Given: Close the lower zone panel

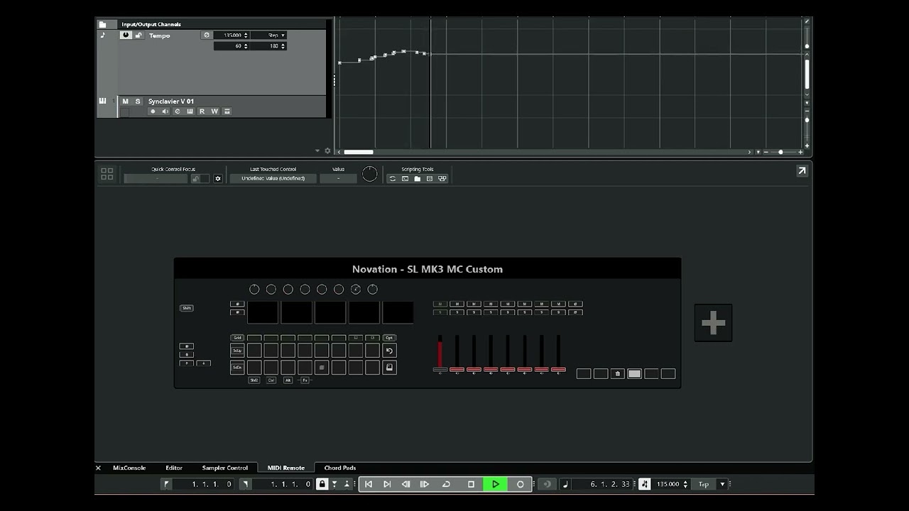Looking at the screenshot, I should click(x=98, y=468).
